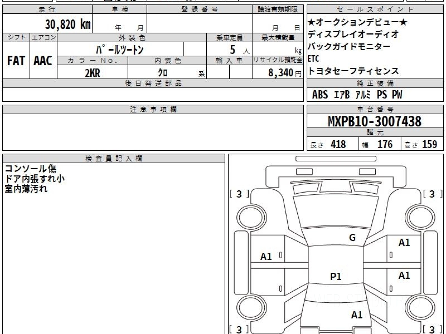Click the A1 mark on the left door
446x334 pixels.
coord(266,256)
